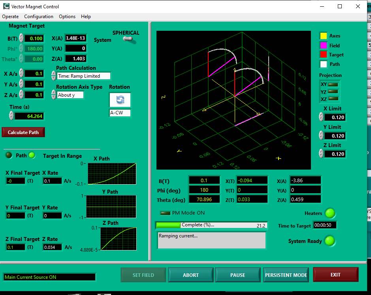Image resolution: width=371 pixels, height=295 pixels.
Task: Click the Z Rate value 0.034
Action: pyautogui.click(x=52, y=247)
